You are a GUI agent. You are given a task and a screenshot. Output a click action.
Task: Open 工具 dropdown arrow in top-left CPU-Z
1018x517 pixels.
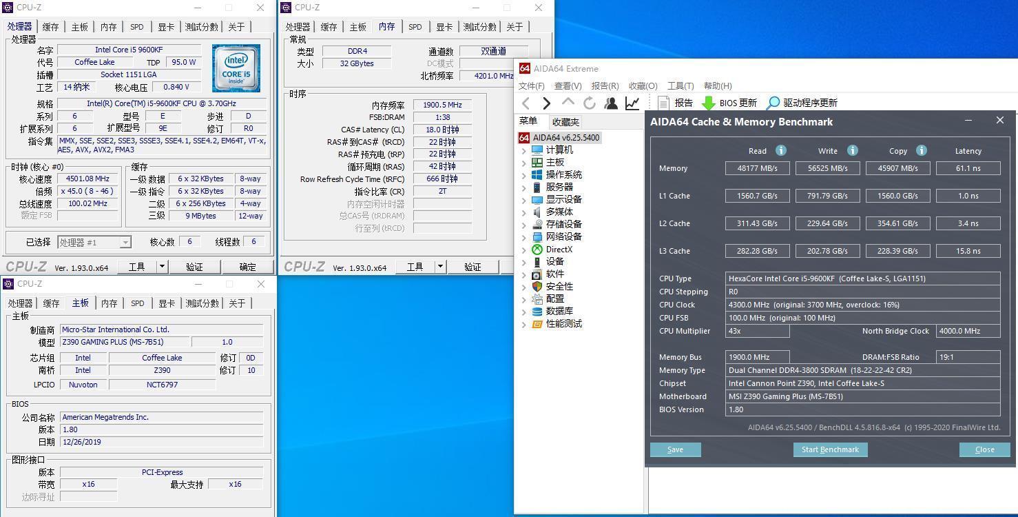coord(162,267)
